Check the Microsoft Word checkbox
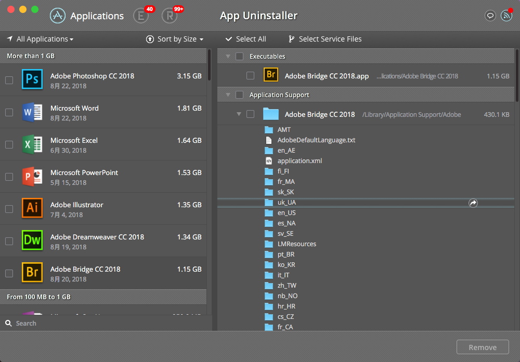Screen dimensions: 520x362 9,113
